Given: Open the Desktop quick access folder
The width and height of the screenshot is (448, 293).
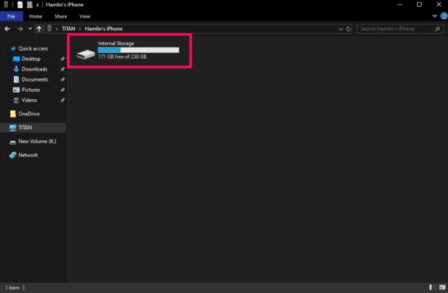Looking at the screenshot, I should coord(31,59).
